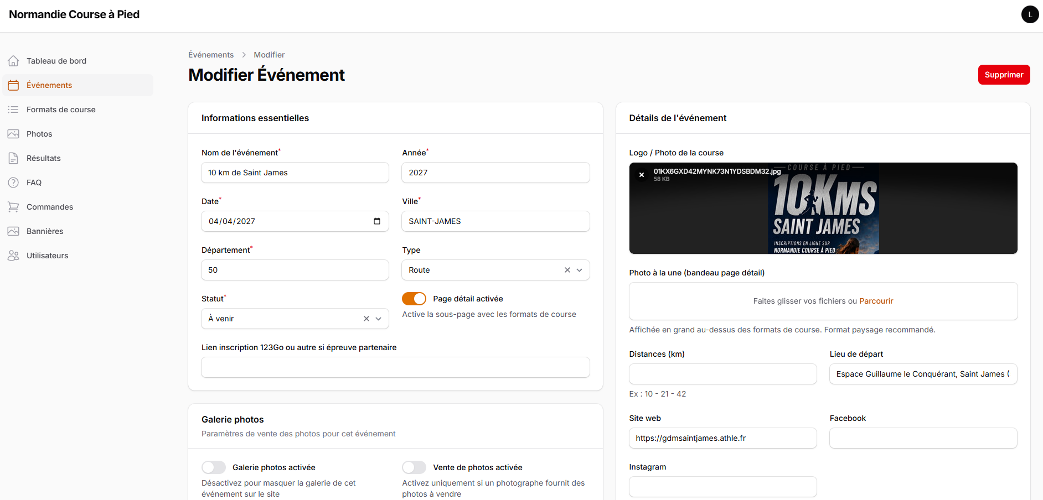Viewport: 1043px width, 500px height.
Task: Click the Tableau de bord home icon
Action: [x=13, y=61]
